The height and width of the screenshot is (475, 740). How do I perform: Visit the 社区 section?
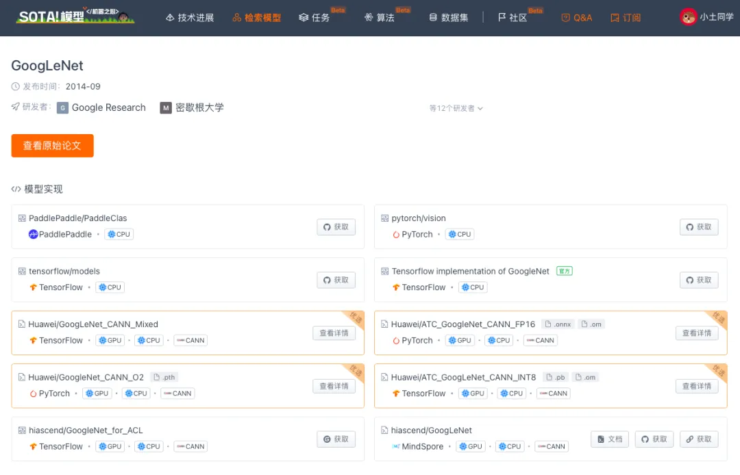pos(513,18)
